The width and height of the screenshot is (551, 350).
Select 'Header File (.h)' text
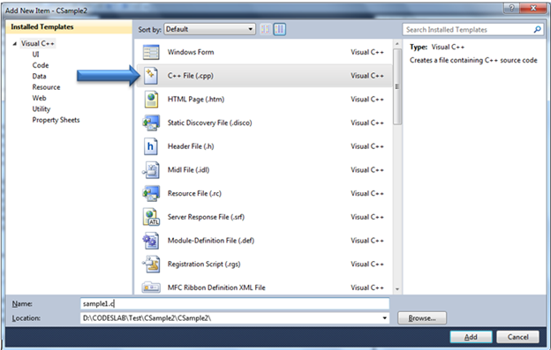click(191, 146)
